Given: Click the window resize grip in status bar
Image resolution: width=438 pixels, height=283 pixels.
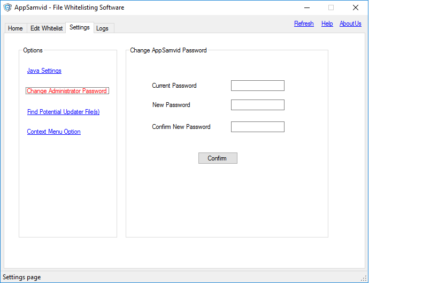Looking at the screenshot, I should (364, 279).
